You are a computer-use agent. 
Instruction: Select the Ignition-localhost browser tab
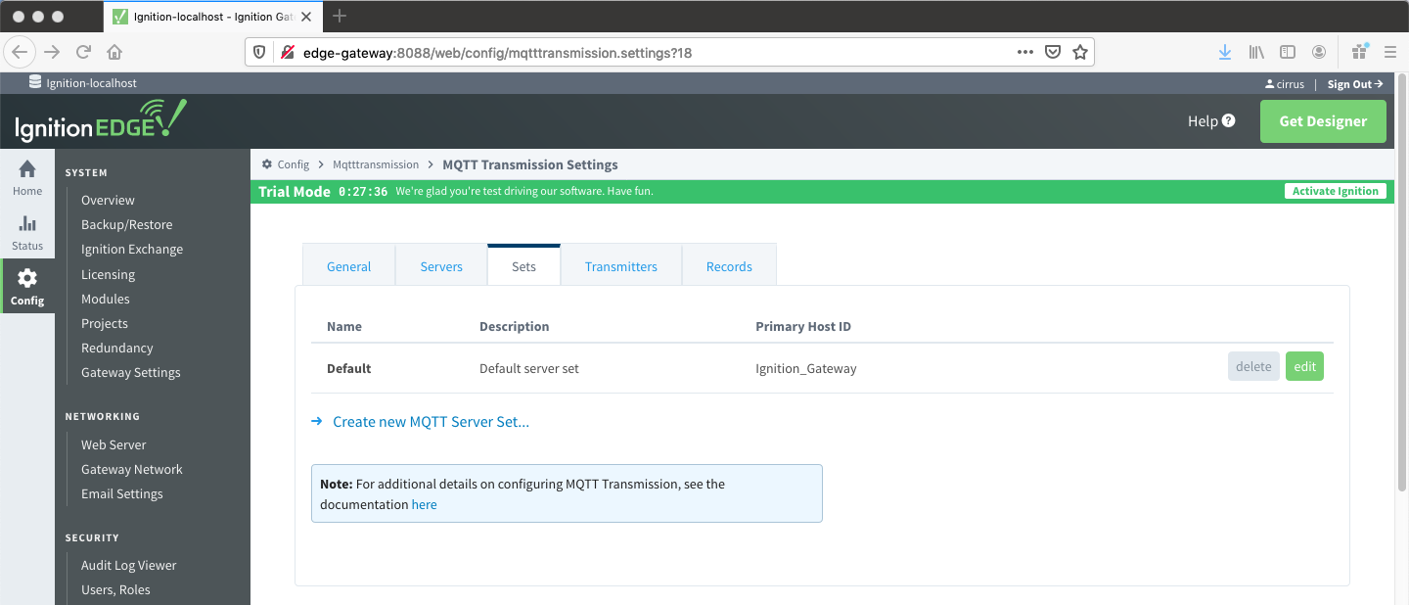212,17
